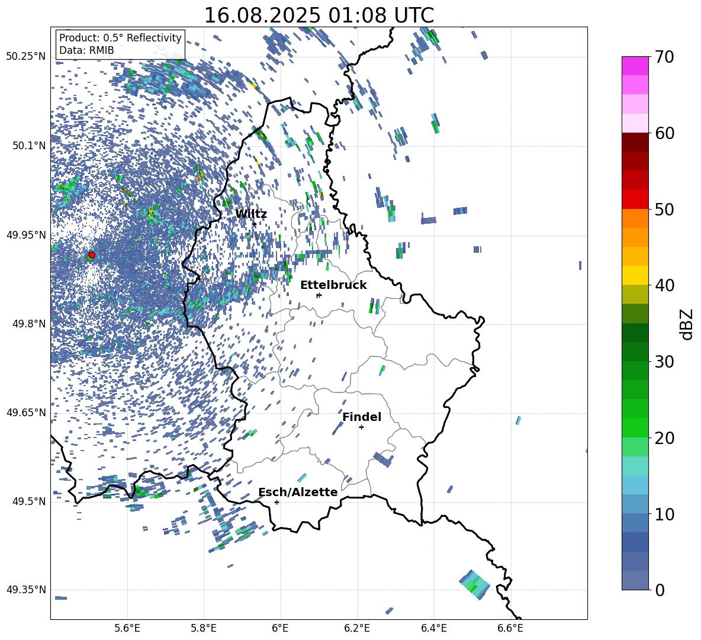Click the Data: RMIB text
This screenshot has width=701, height=640.
tap(86, 50)
